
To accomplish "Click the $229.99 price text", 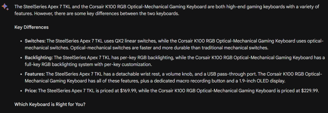I will tap(310, 91).
